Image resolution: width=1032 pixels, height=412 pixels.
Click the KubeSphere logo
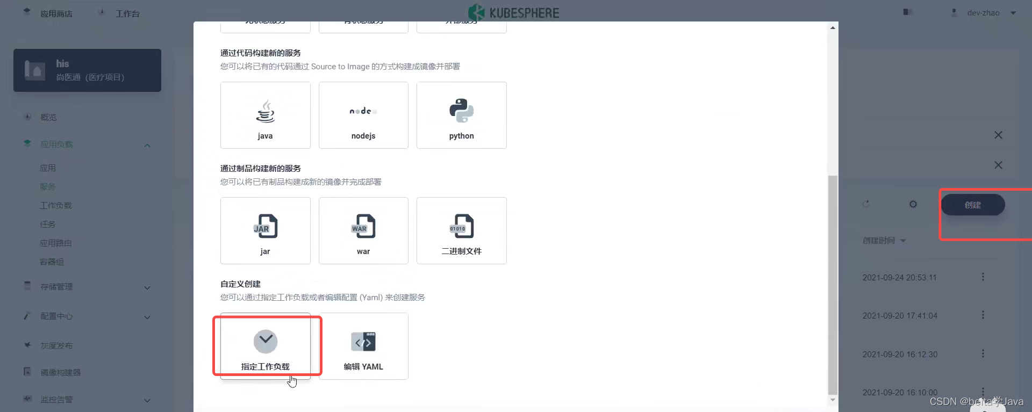(513, 12)
